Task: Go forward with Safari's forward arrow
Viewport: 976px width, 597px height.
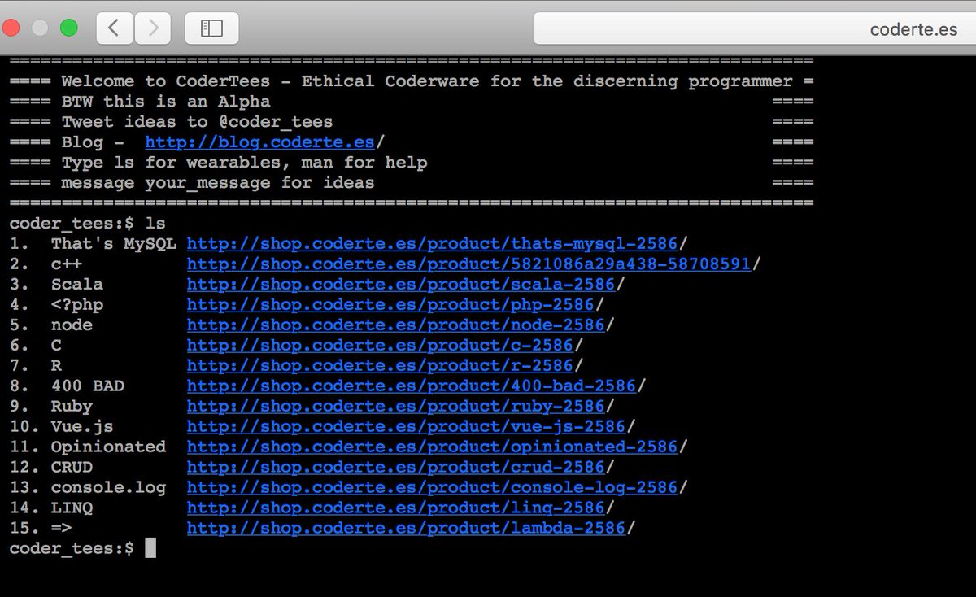Action: (152, 28)
